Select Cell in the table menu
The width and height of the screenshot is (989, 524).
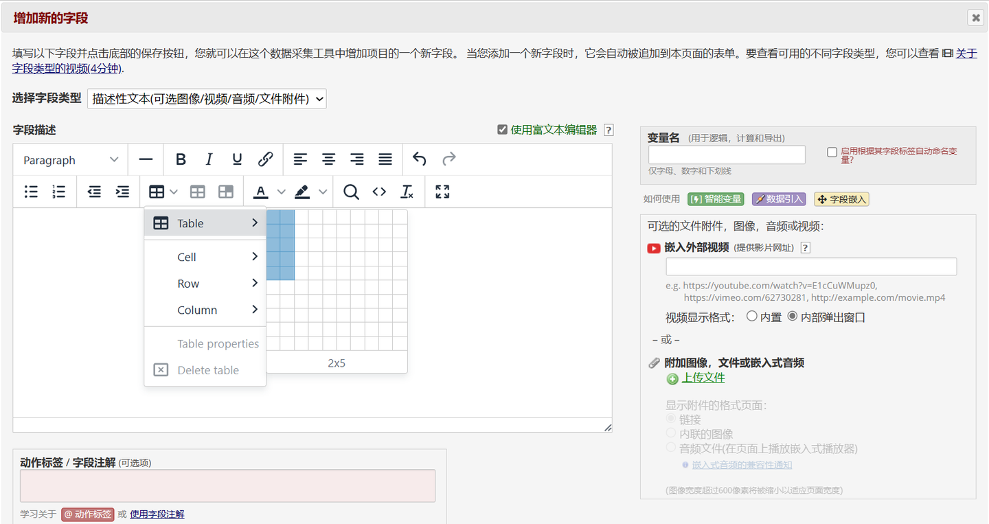point(186,256)
